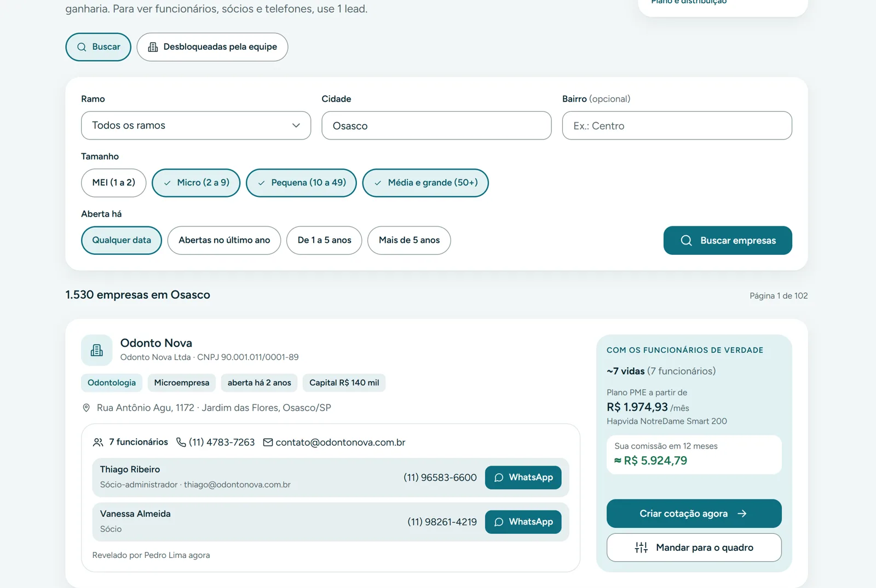876x588 pixels.
Task: Click the Odonto Nova company title
Action: (156, 343)
